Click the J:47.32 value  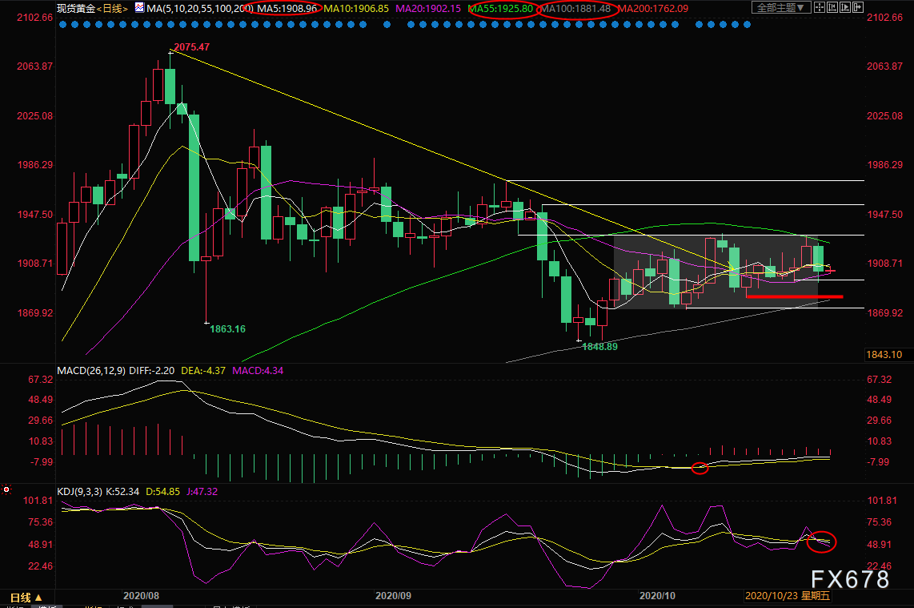[x=202, y=492]
